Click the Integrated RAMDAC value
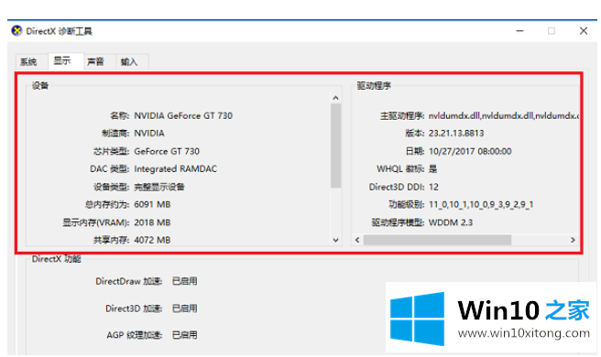The width and height of the screenshot is (601, 357). 176,169
